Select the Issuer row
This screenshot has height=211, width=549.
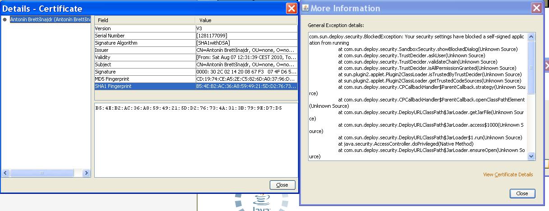click(x=196, y=50)
